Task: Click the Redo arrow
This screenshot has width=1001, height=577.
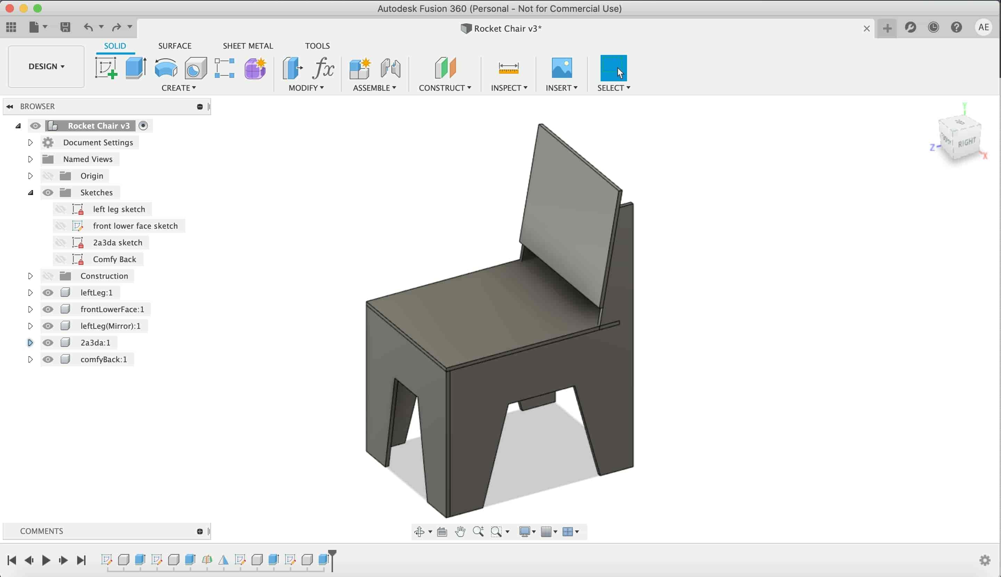Action: pyautogui.click(x=116, y=27)
